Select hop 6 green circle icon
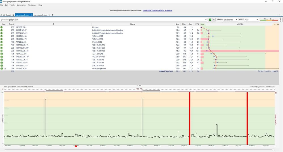The width and height of the screenshot is (283, 152). 2,42
